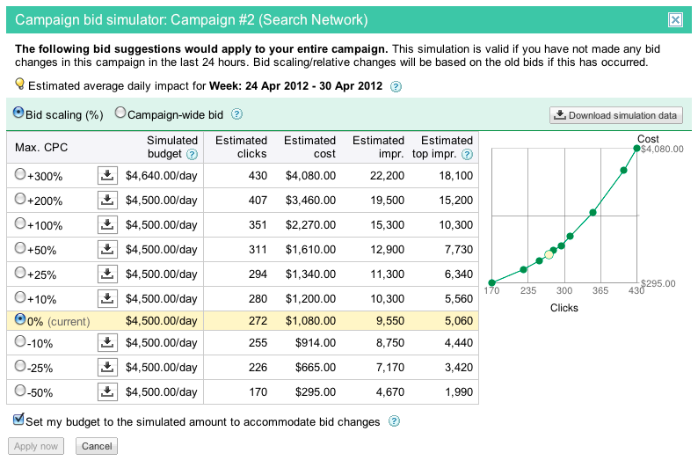Uncheck Set my budget to simulated amount
This screenshot has width=698, height=468.
point(19,421)
